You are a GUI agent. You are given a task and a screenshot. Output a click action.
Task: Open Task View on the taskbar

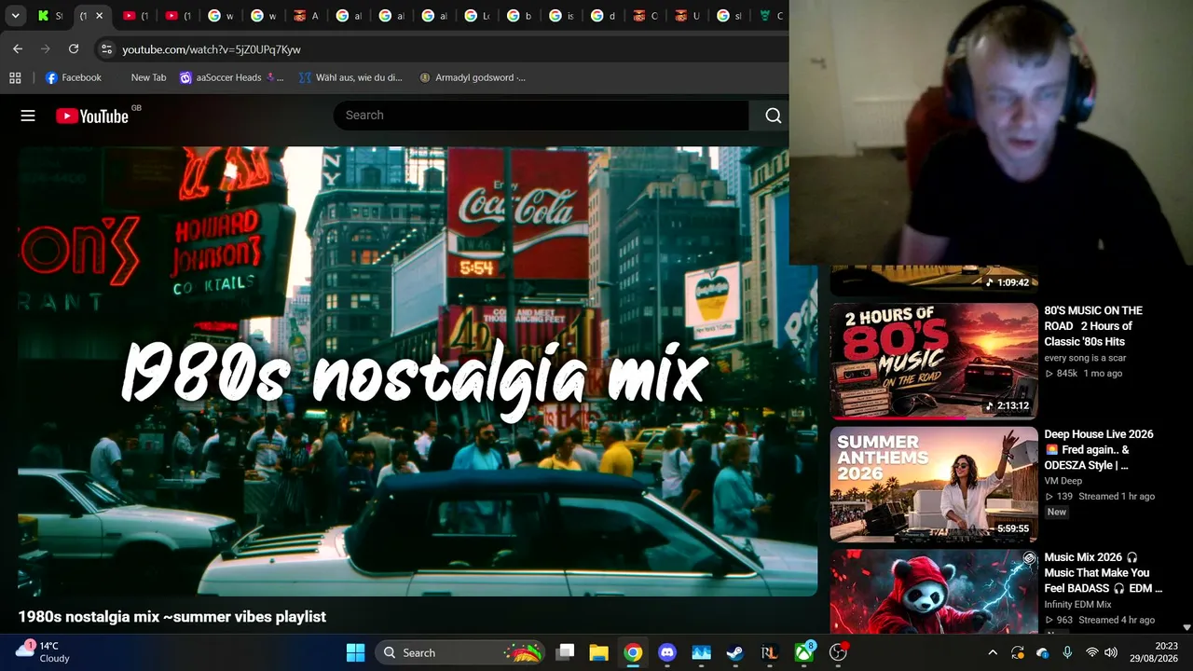565,652
